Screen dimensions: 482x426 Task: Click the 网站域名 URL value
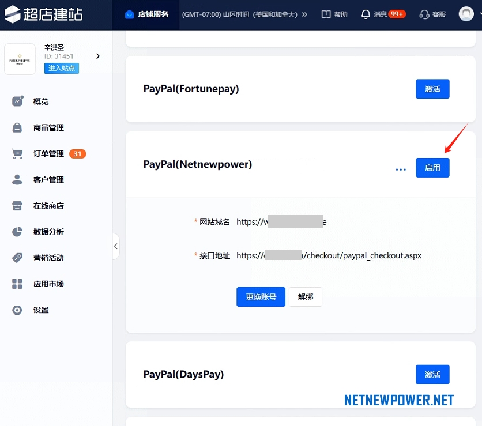(x=281, y=221)
